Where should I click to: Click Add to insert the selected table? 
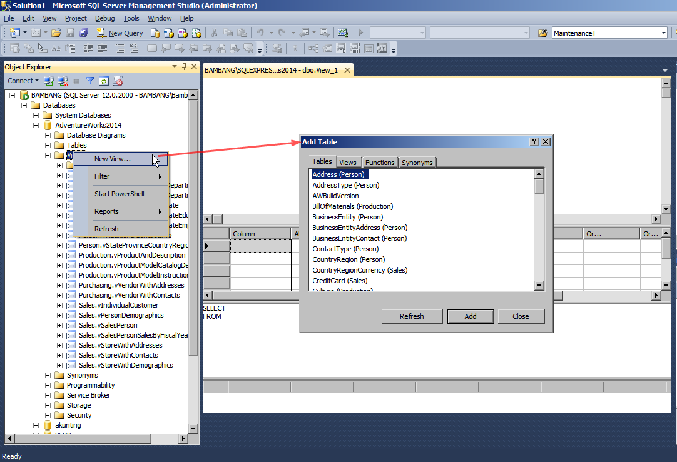(470, 316)
